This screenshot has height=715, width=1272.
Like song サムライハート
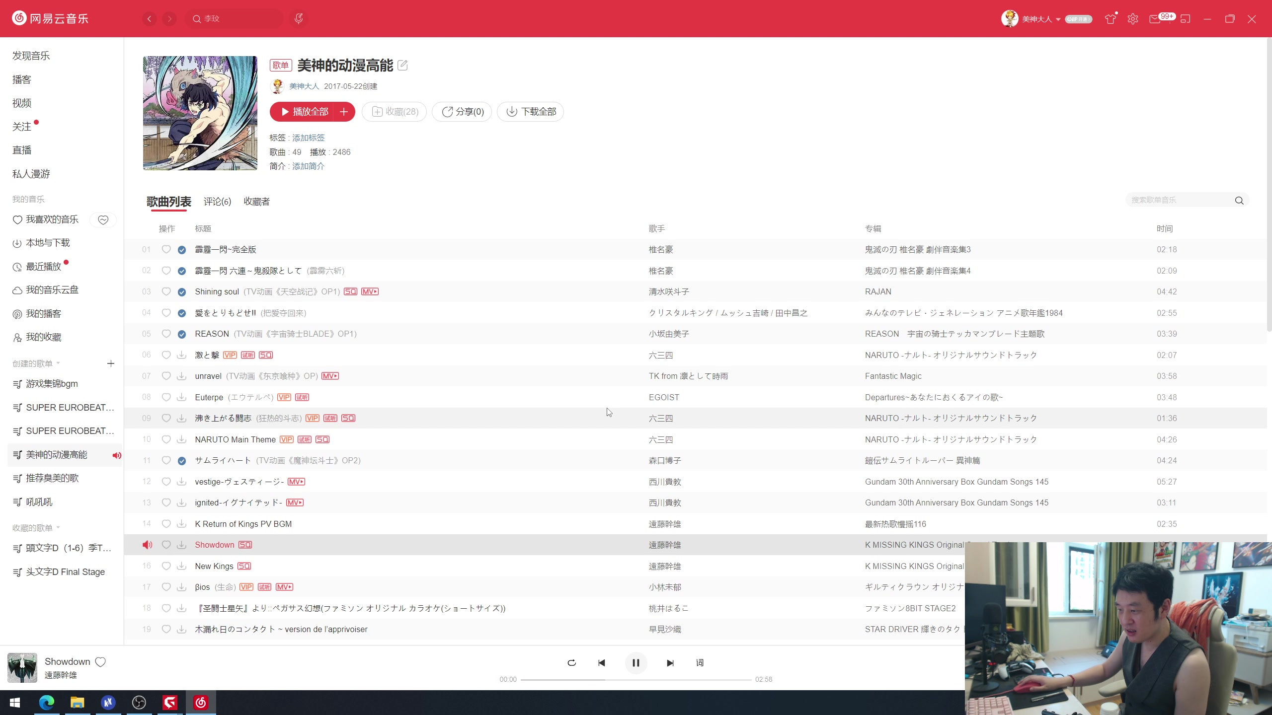(166, 460)
